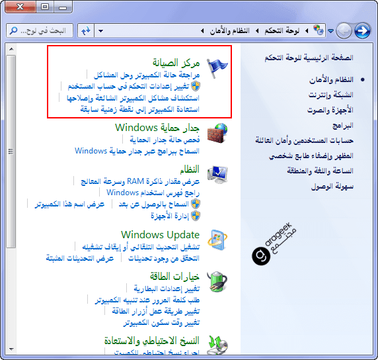Select الساعة واللغة والمنطقة in the sidebar
The width and height of the screenshot is (378, 360).
click(320, 171)
